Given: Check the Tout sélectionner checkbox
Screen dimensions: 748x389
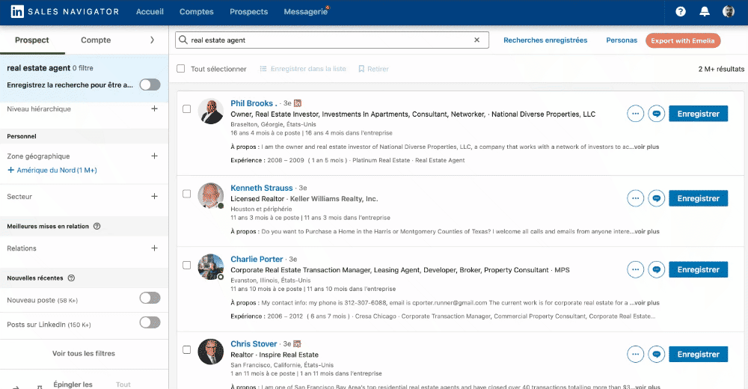Looking at the screenshot, I should pos(181,69).
